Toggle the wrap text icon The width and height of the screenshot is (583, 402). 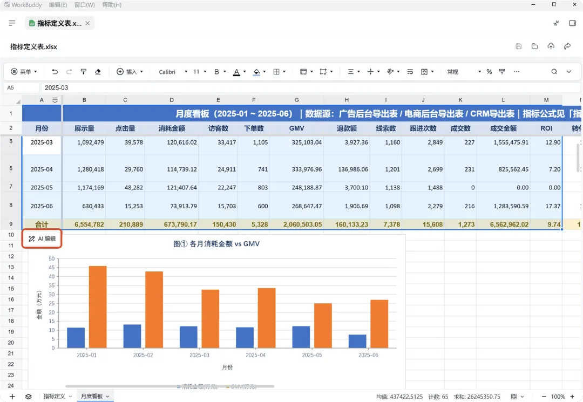410,72
